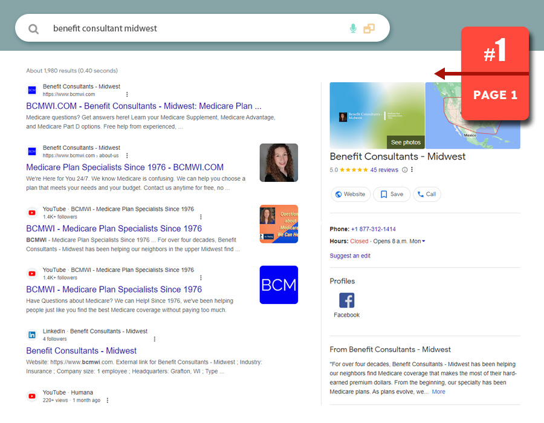Open 'Medicare Plan Specialists Since 1976 - BCMWI.COM' link
The height and width of the screenshot is (423, 544).
[x=125, y=167]
